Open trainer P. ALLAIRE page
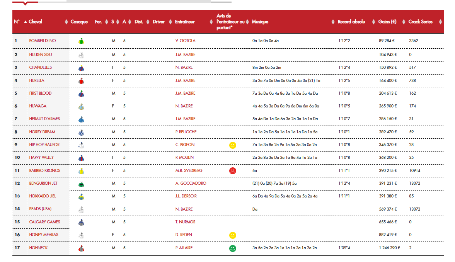The height and width of the screenshot is (262, 455). [x=184, y=248]
